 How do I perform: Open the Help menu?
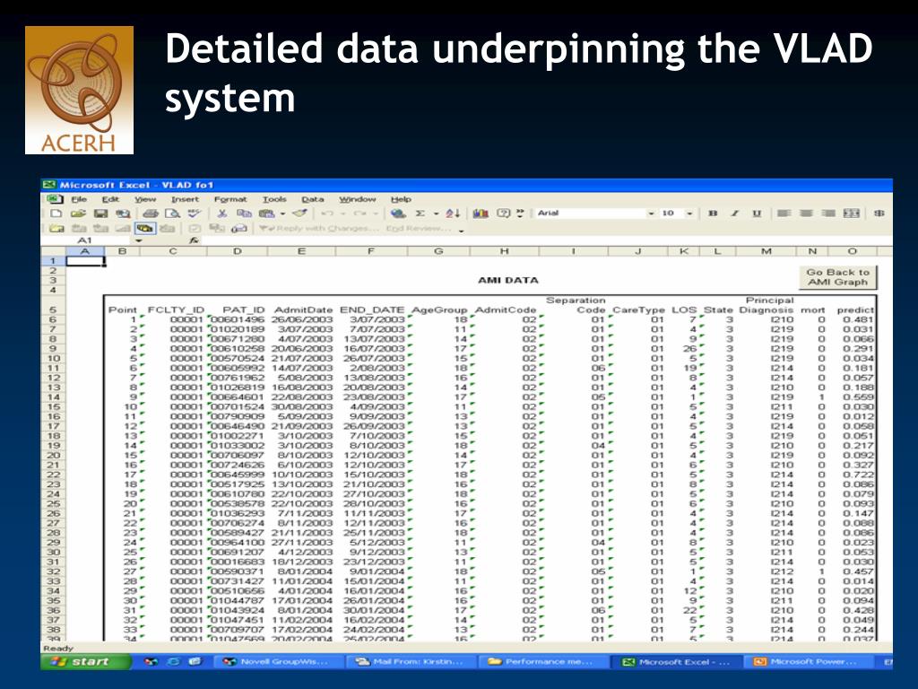pos(401,199)
